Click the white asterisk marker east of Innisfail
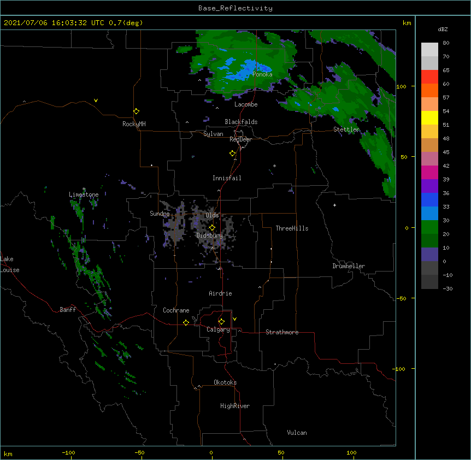 (274, 166)
